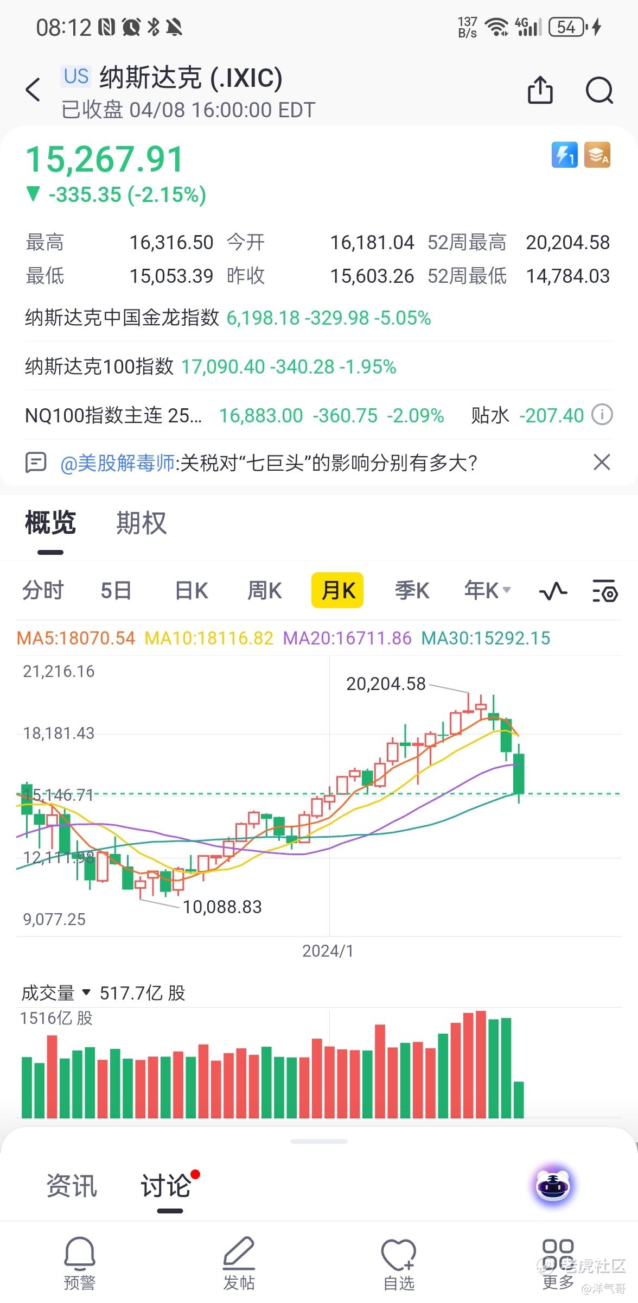Image resolution: width=638 pixels, height=1303 pixels.
Task: Tap the 10,088.83 low label on chart
Action: pos(222,907)
